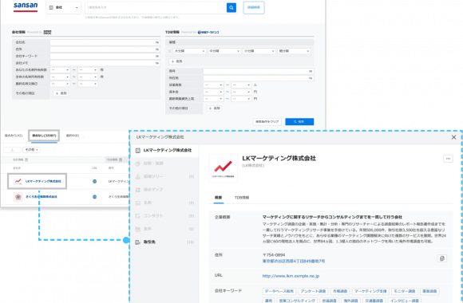The image size is (463, 303).
Task: Click the TDB情報 column settings icon
Action: [121, 159]
